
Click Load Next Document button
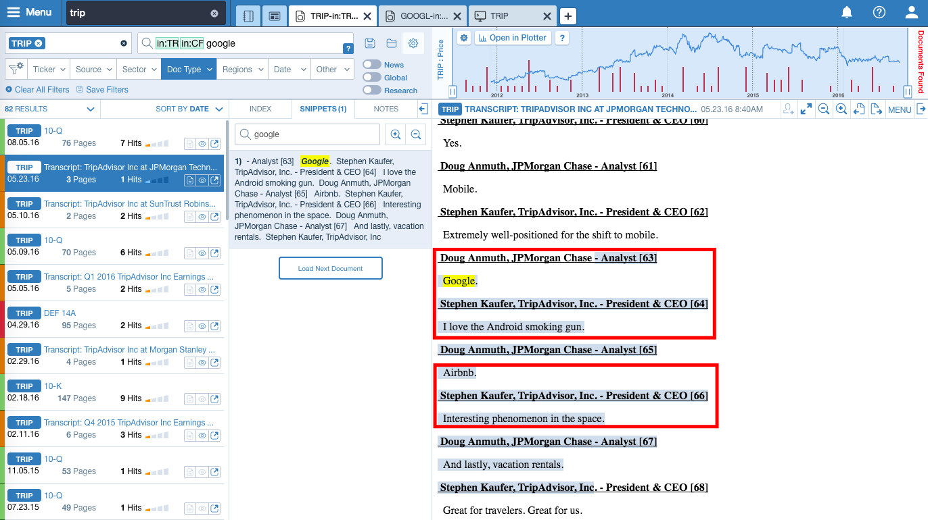331,268
